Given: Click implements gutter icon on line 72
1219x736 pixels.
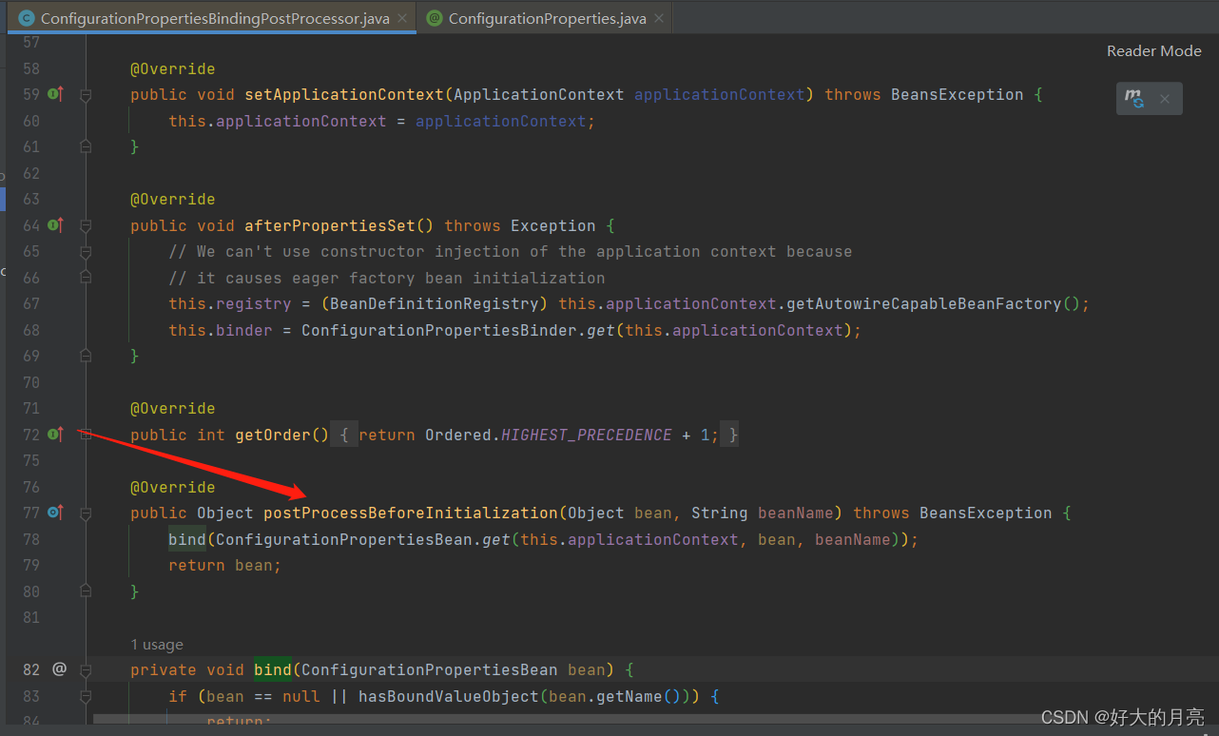Looking at the screenshot, I should [x=55, y=435].
